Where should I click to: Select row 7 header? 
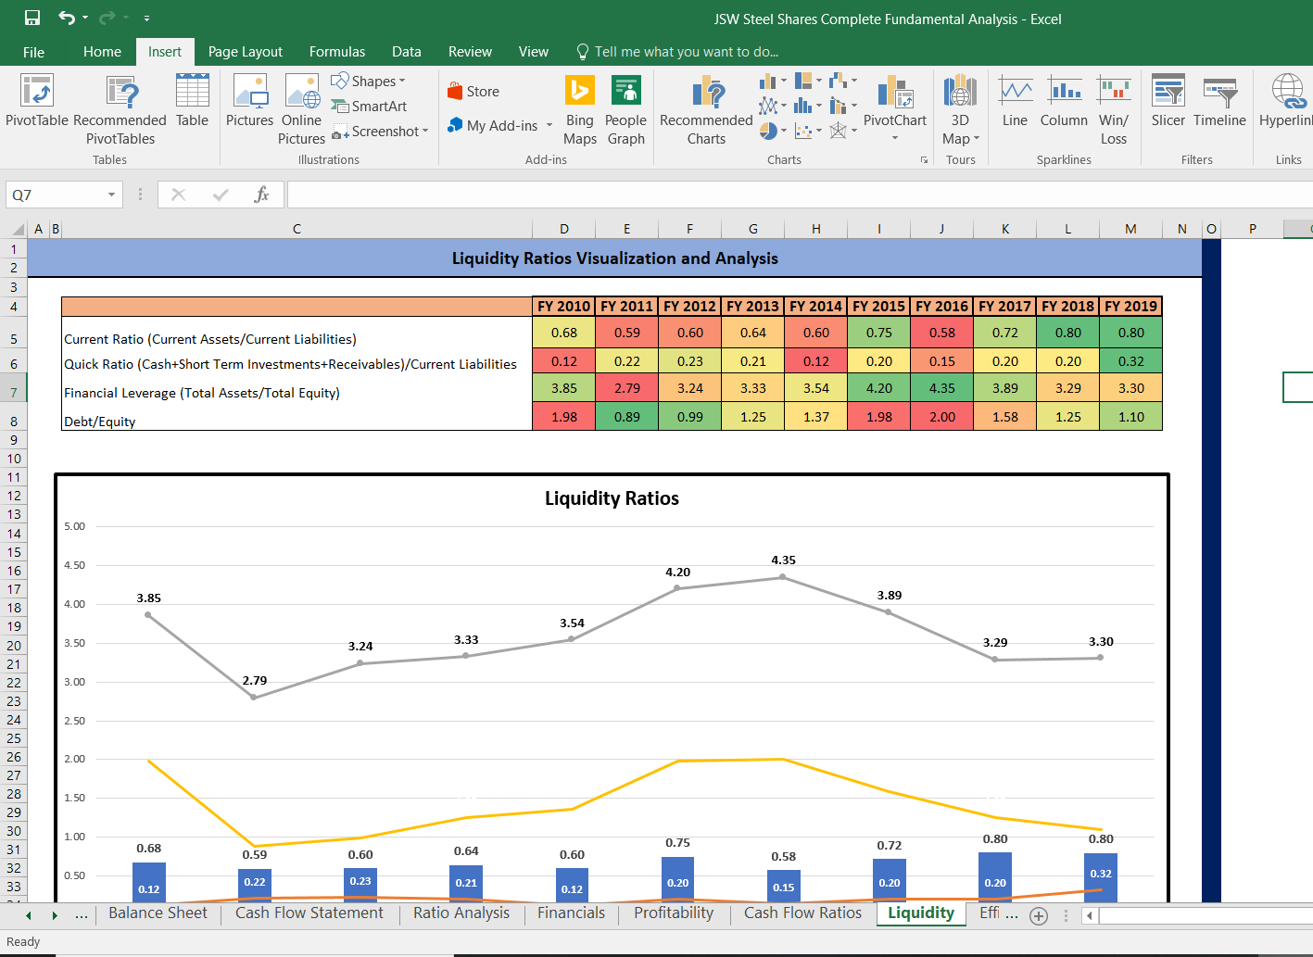(14, 392)
